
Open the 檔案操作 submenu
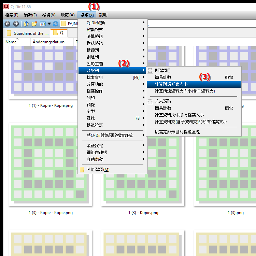[x=113, y=91]
